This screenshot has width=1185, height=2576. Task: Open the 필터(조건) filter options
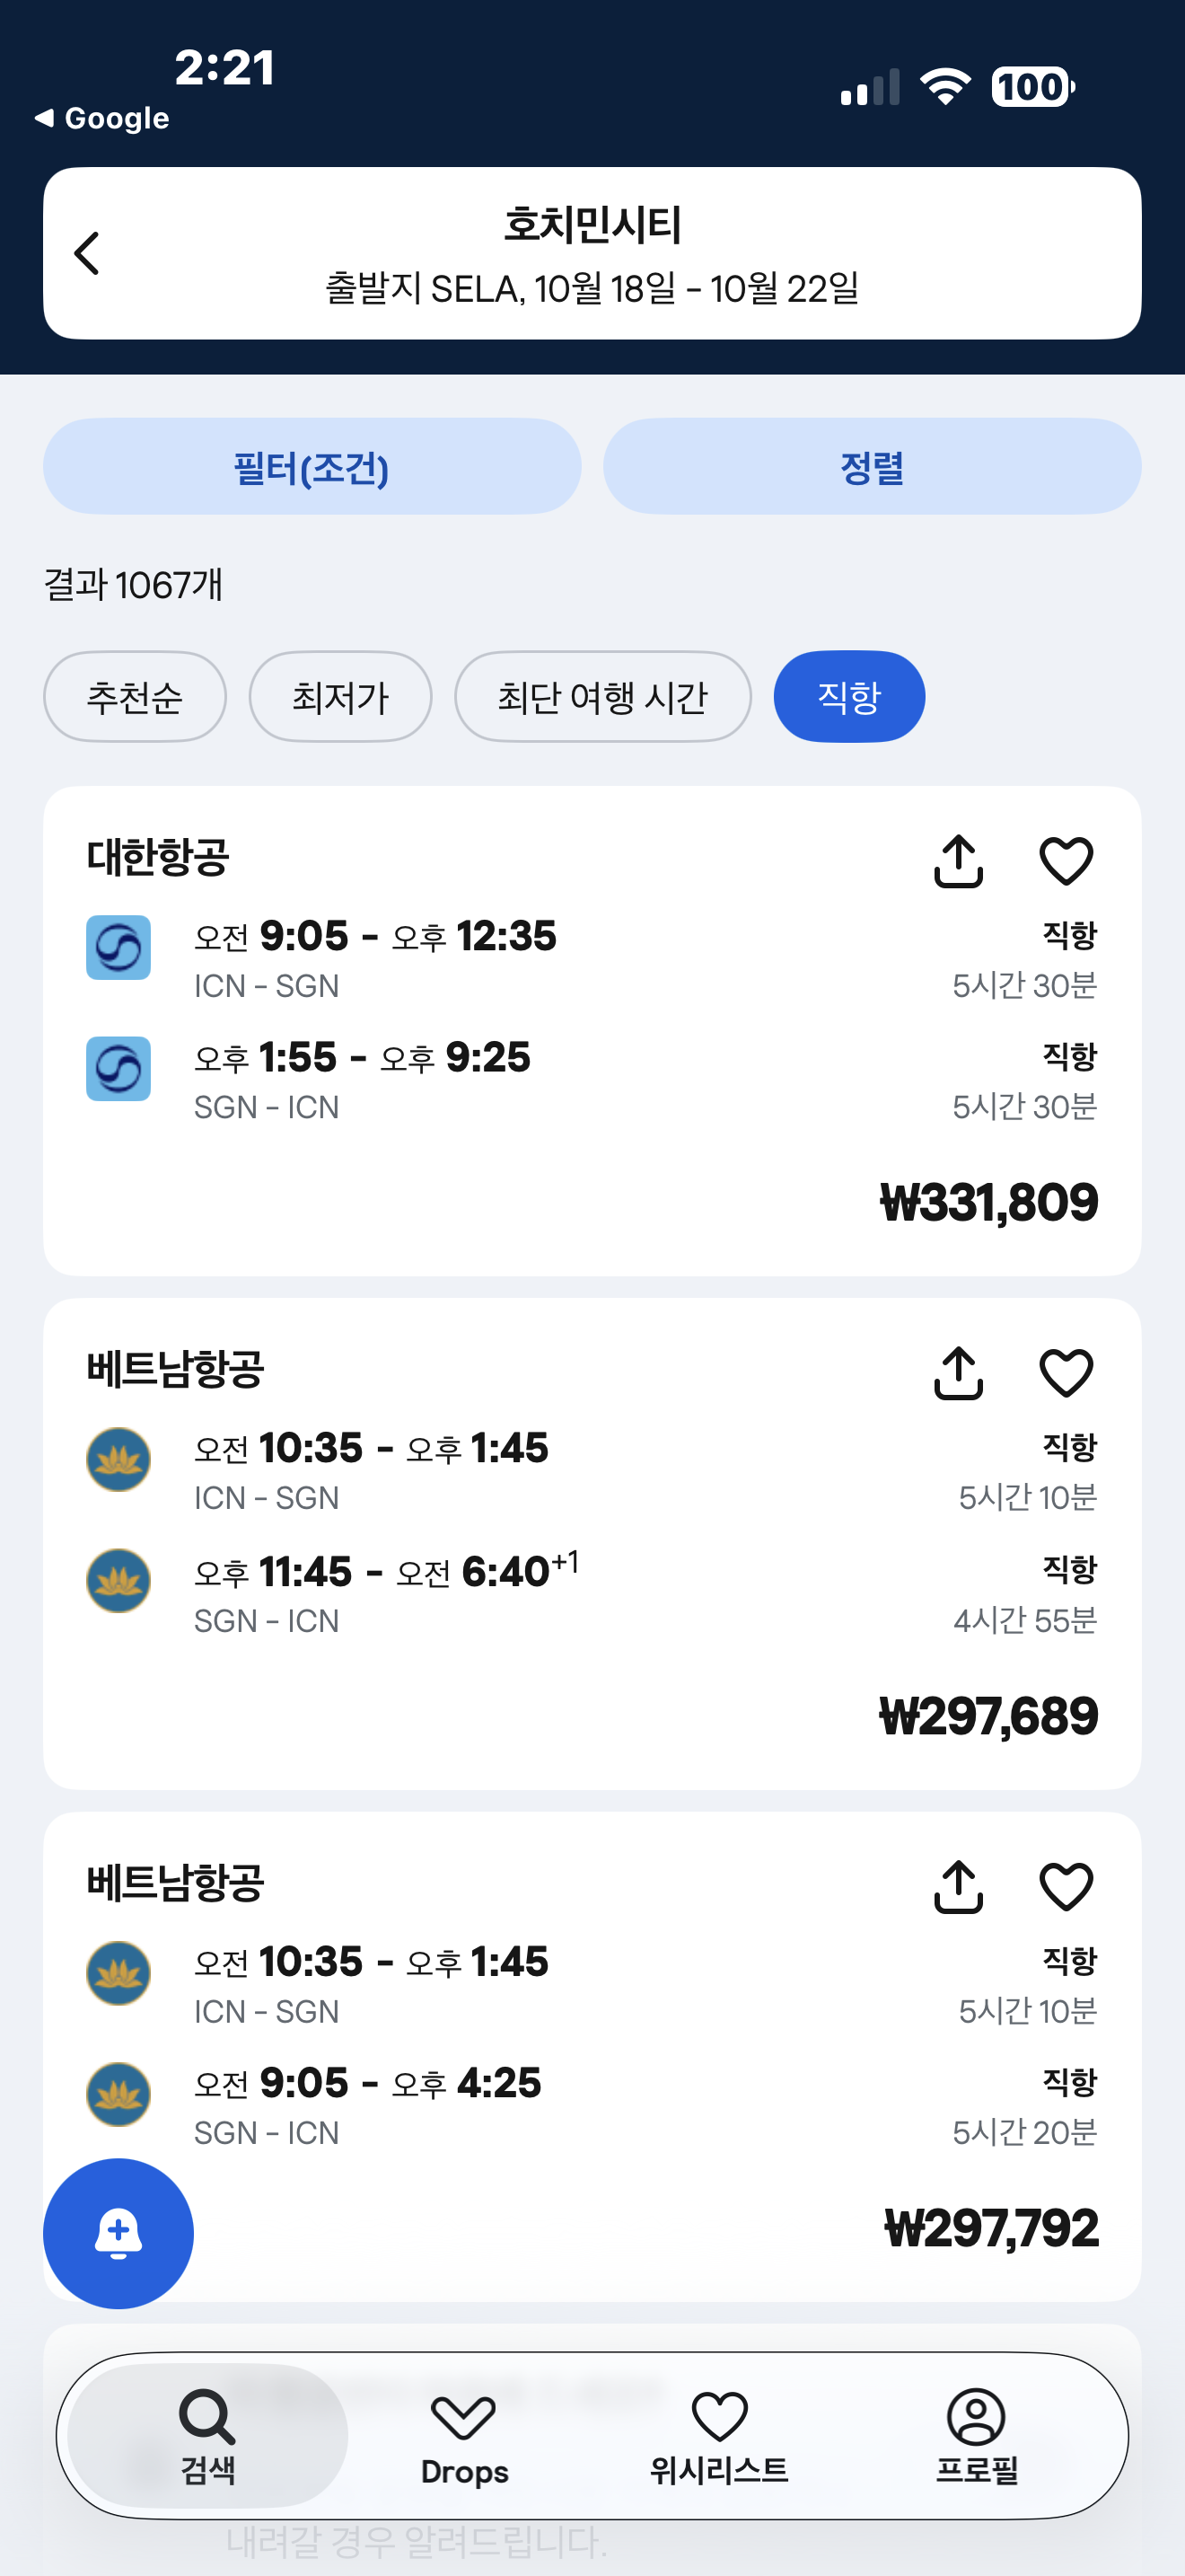click(x=312, y=467)
